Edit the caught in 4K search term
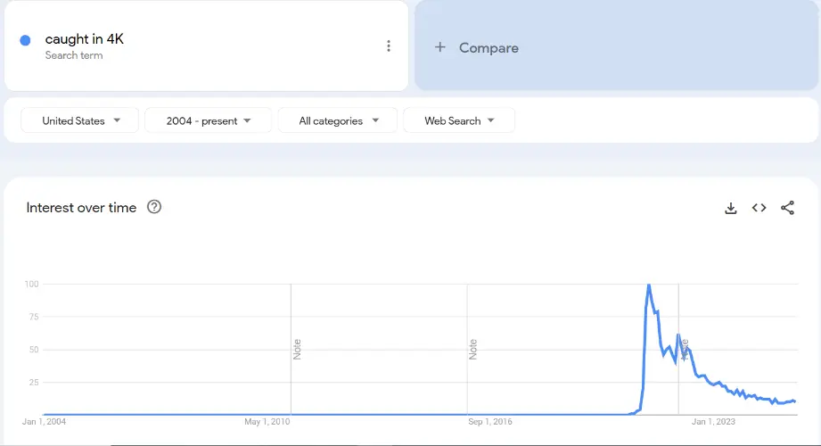 tap(85, 39)
